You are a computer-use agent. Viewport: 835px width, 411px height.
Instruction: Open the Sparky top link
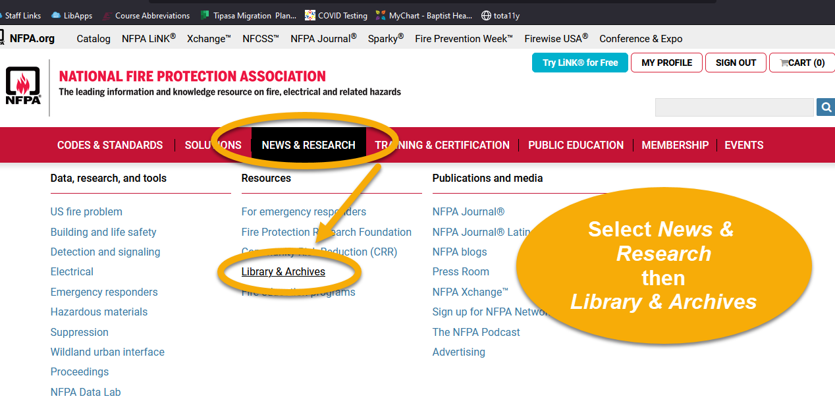pyautogui.click(x=386, y=38)
